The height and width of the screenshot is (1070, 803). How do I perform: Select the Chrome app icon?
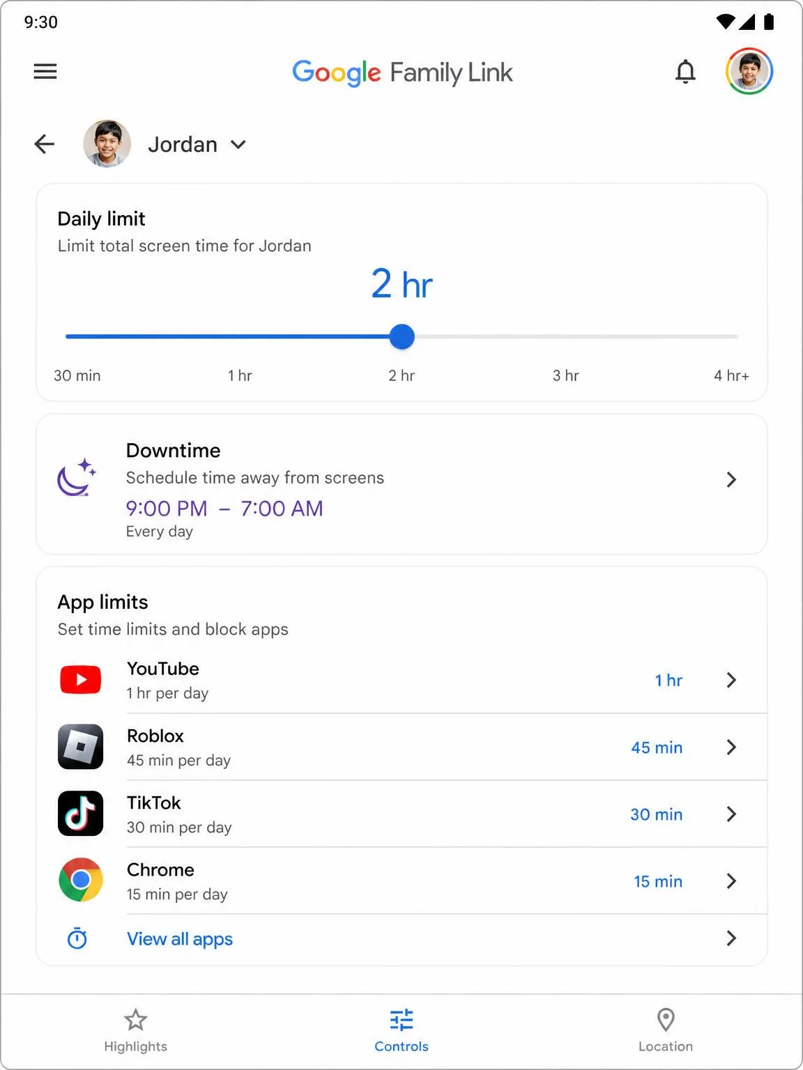(81, 880)
